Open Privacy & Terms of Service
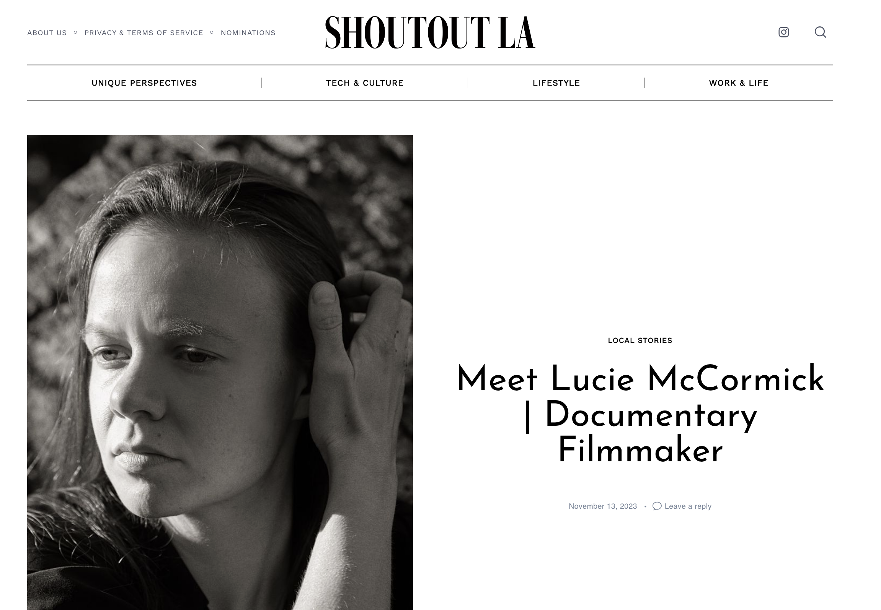This screenshot has width=881, height=610. (144, 33)
